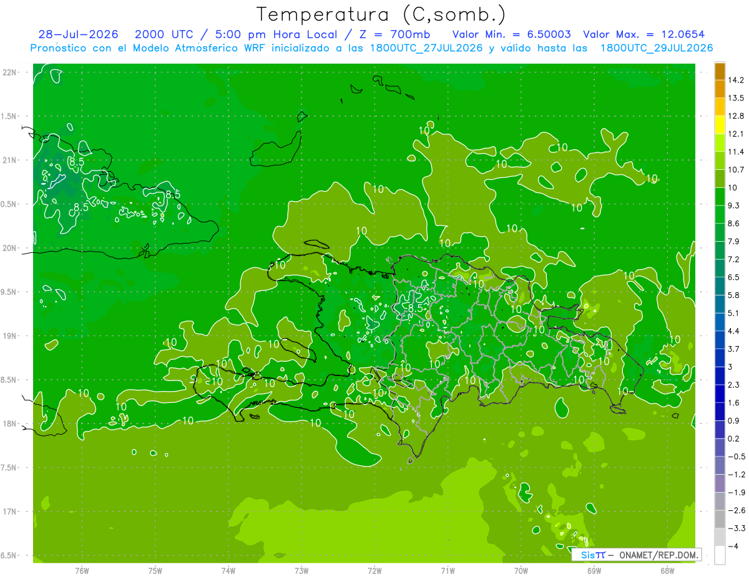This screenshot has width=749, height=579.
Task: Click the "-2.6" colour scale label
Action: (x=737, y=510)
